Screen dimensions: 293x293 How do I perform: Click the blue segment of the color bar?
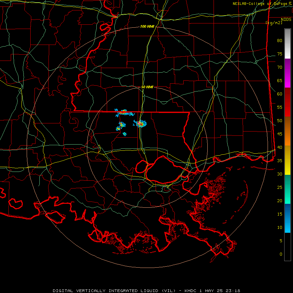pyautogui.click(x=287, y=218)
